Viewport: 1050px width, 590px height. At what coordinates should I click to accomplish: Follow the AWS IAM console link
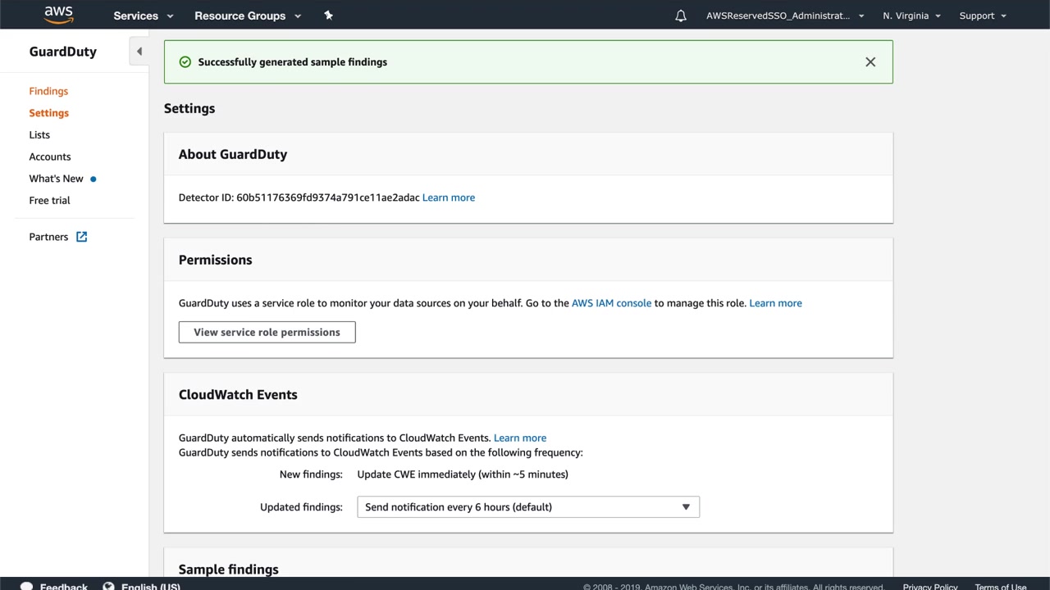611,303
